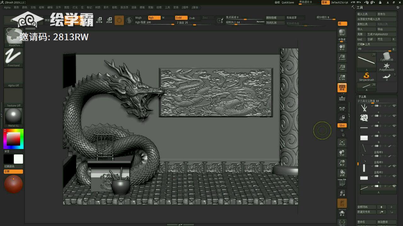Toggle the orange Perspective 透视 icon
The image size is (403, 226).
click(342, 88)
